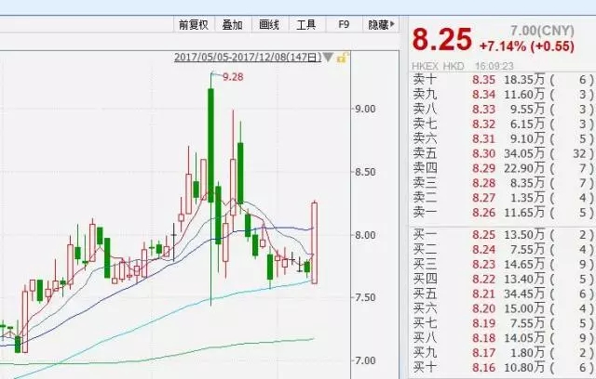Click the 9.28 high price label
This screenshot has width=596, height=379.
(x=233, y=77)
